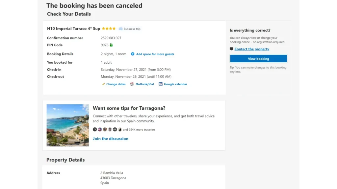Click the yellow star rating of the hotel
Image resolution: width=337 pixels, height=189 pixels.
point(109,29)
